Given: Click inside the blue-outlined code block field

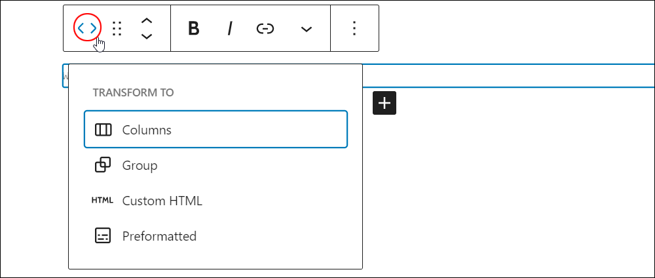Looking at the screenshot, I should click(508, 75).
